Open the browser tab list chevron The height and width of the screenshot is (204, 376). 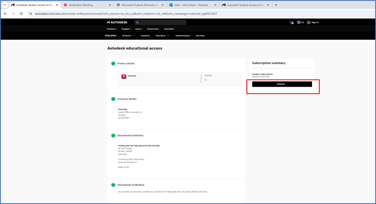5,5
